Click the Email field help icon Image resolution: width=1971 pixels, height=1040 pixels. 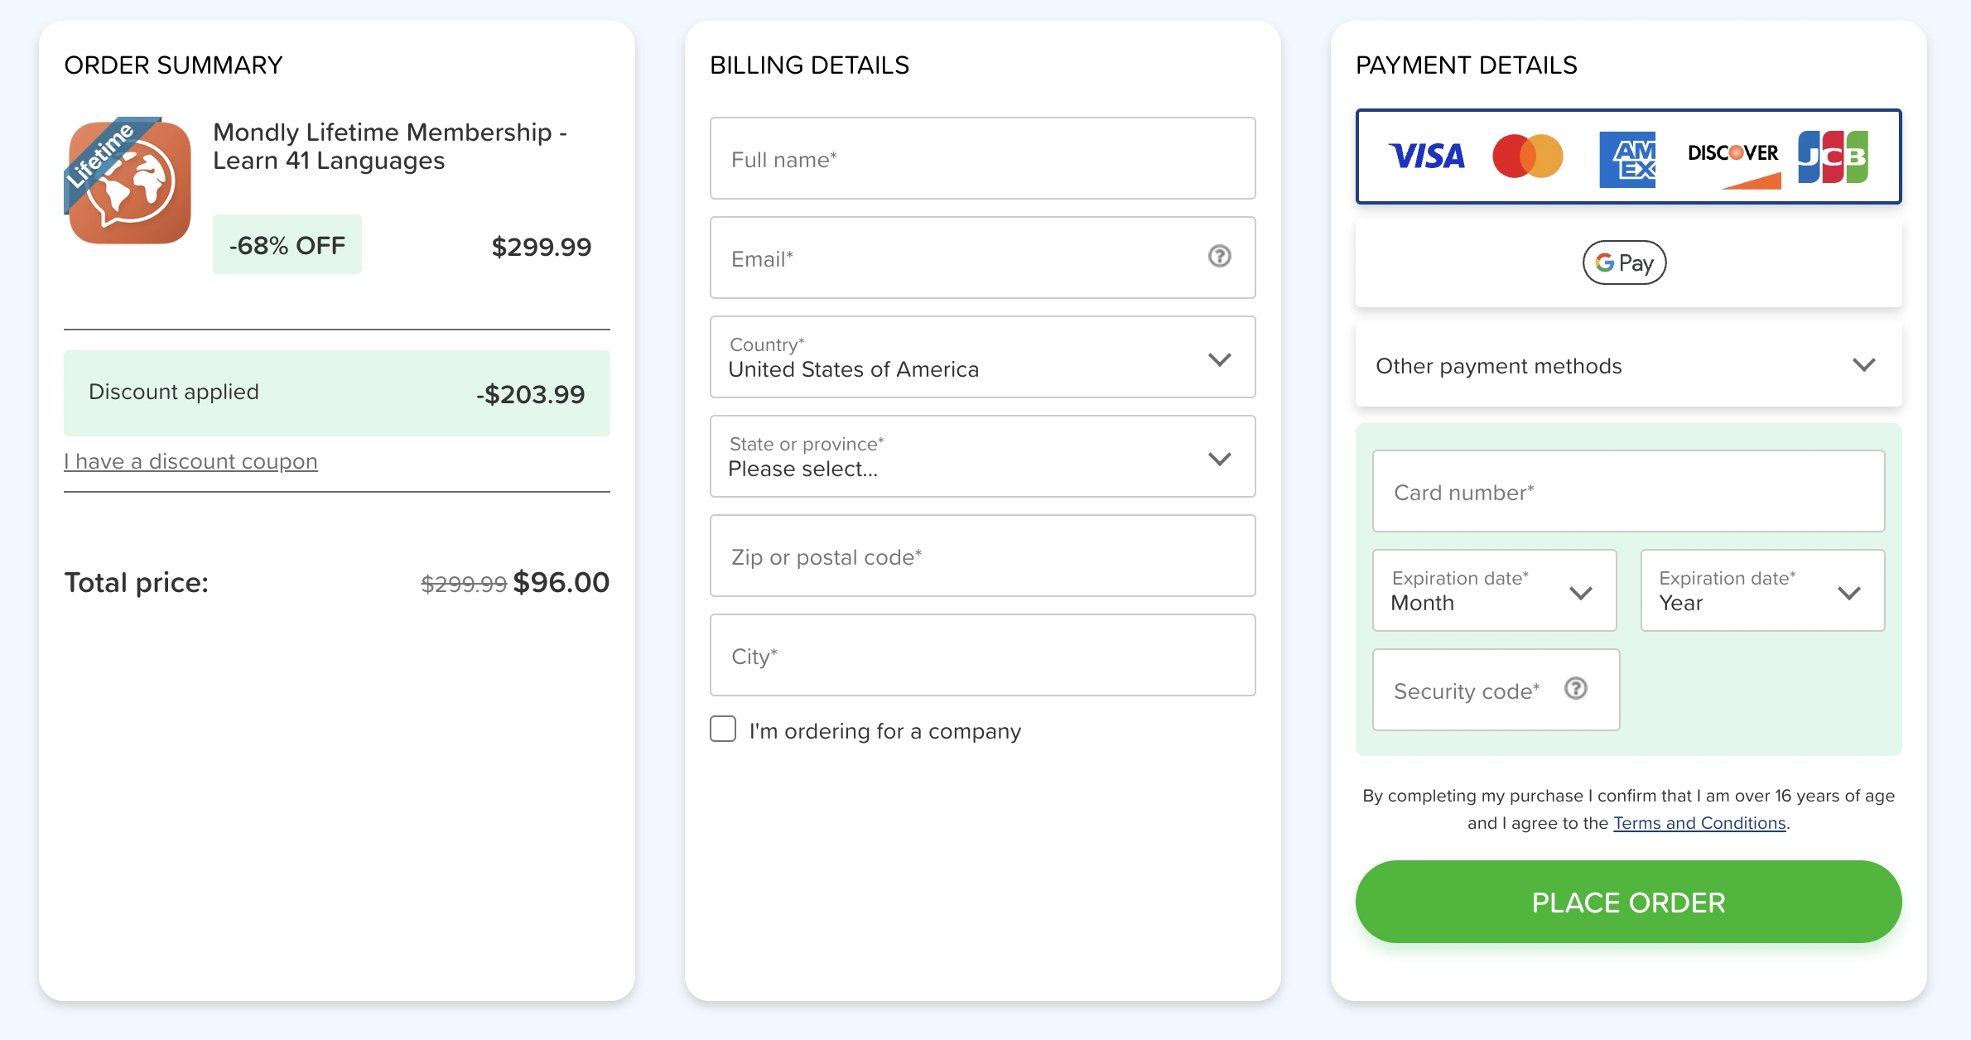[1219, 257]
